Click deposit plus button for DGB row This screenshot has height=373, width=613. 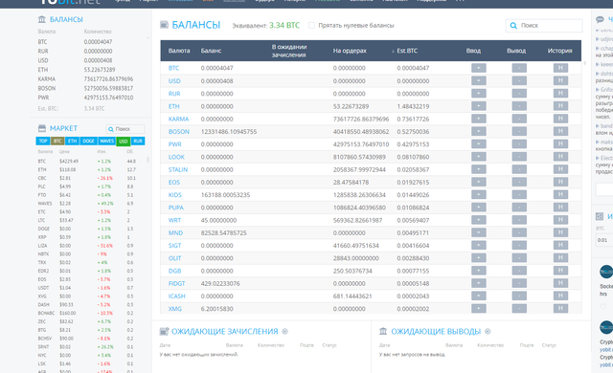(479, 271)
